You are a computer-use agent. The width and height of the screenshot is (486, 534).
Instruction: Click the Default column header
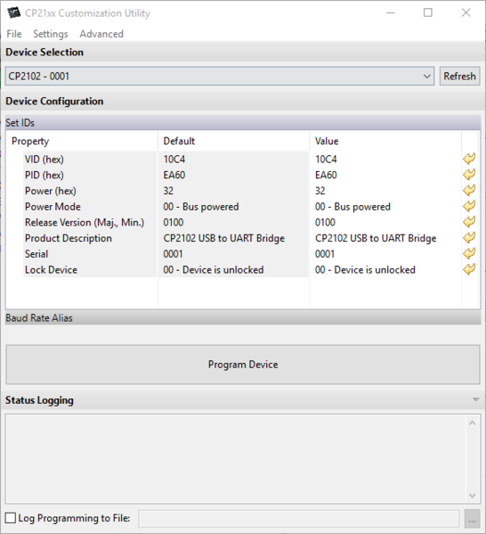click(233, 141)
